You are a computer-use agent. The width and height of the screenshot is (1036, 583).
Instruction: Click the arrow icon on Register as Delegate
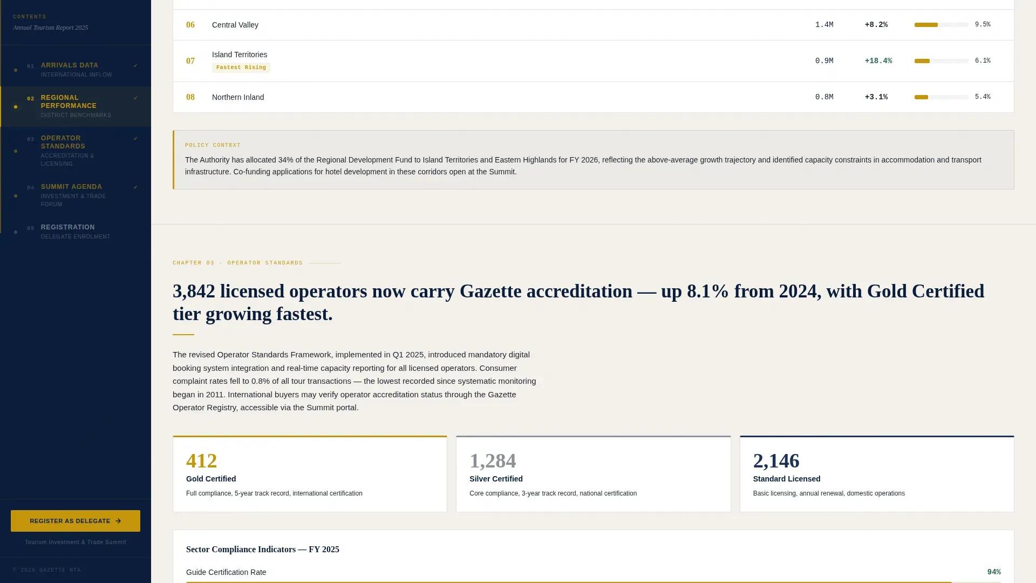pyautogui.click(x=118, y=521)
